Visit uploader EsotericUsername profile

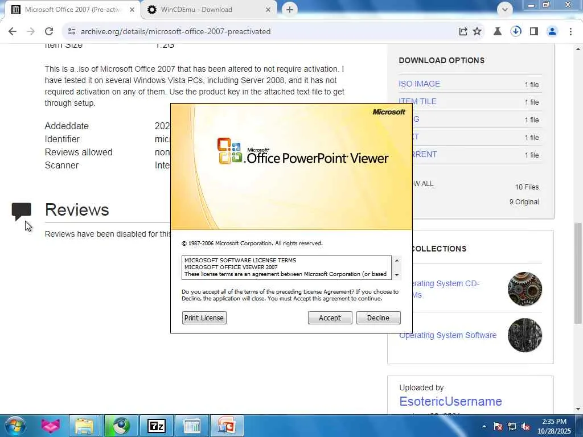click(x=450, y=401)
